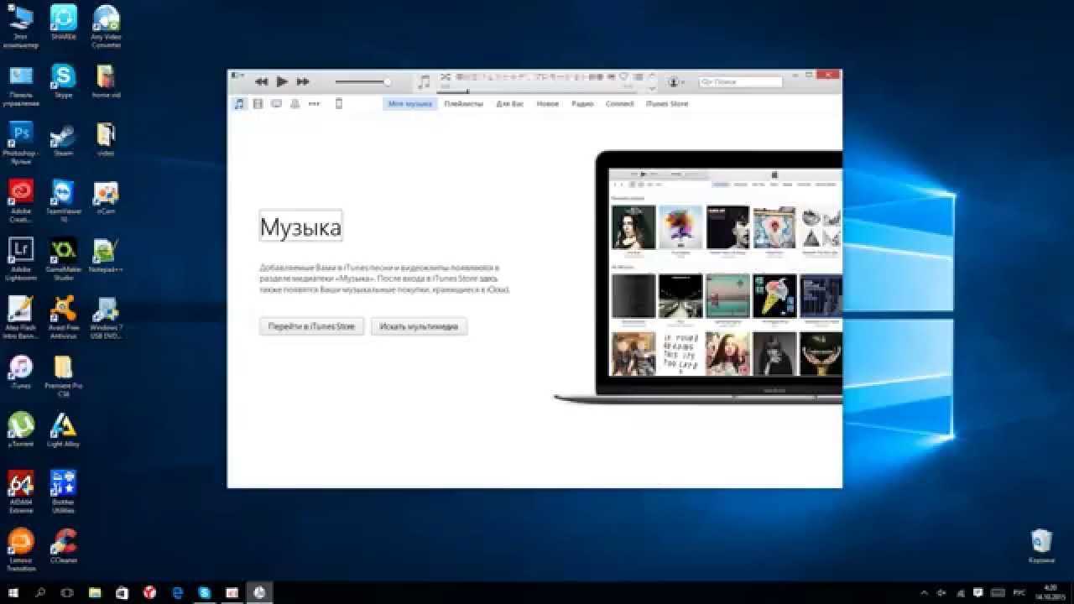
Task: Open Панель управления desktop icon
Action: (20, 86)
